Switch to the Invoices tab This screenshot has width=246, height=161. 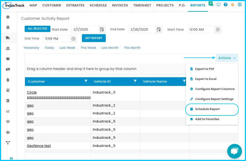pyautogui.click(x=120, y=5)
